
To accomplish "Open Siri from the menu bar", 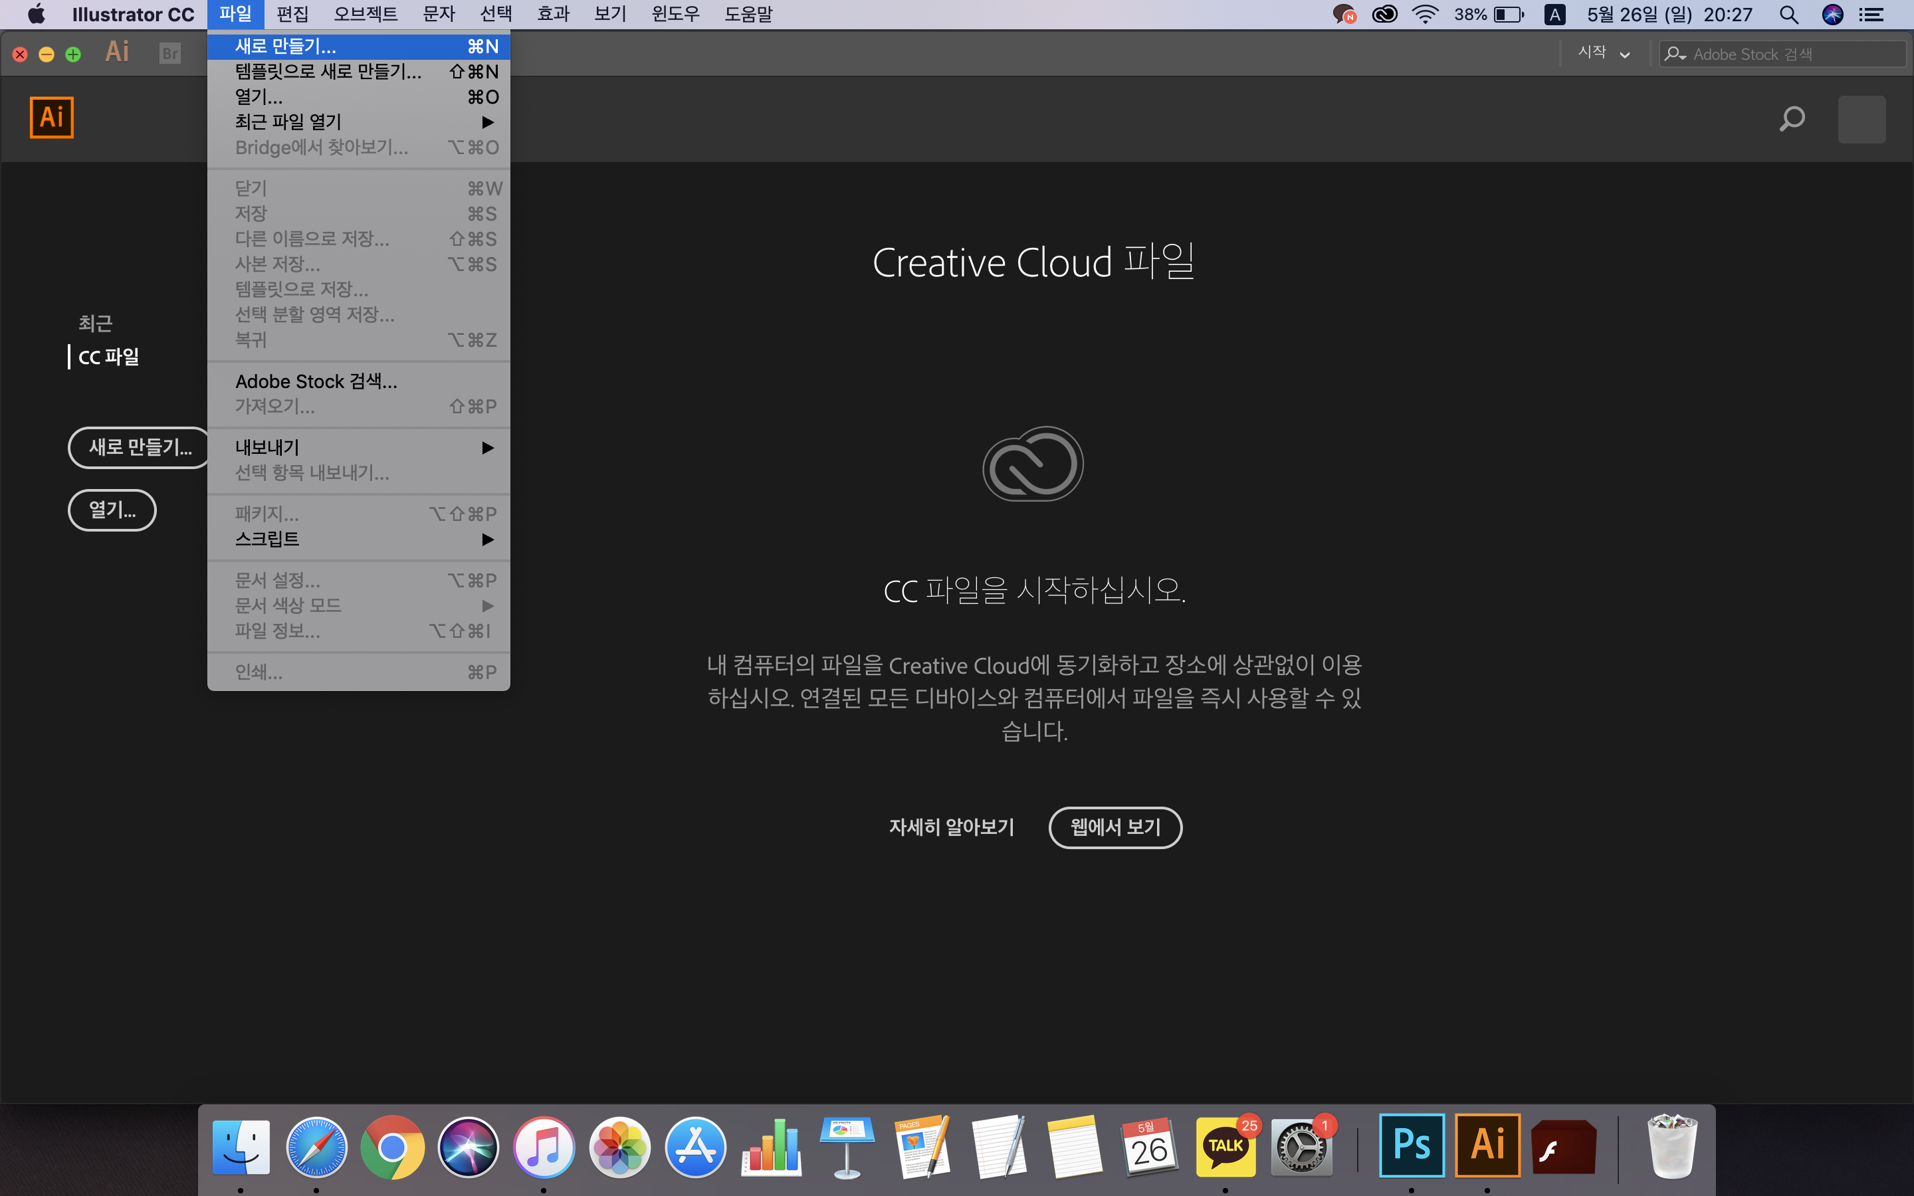I will (1832, 14).
